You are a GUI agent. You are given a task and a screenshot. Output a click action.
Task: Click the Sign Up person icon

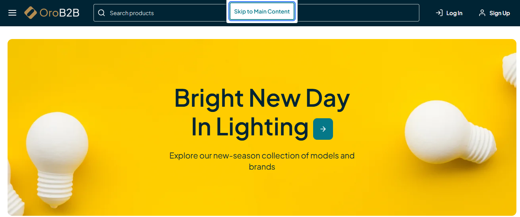click(x=482, y=13)
